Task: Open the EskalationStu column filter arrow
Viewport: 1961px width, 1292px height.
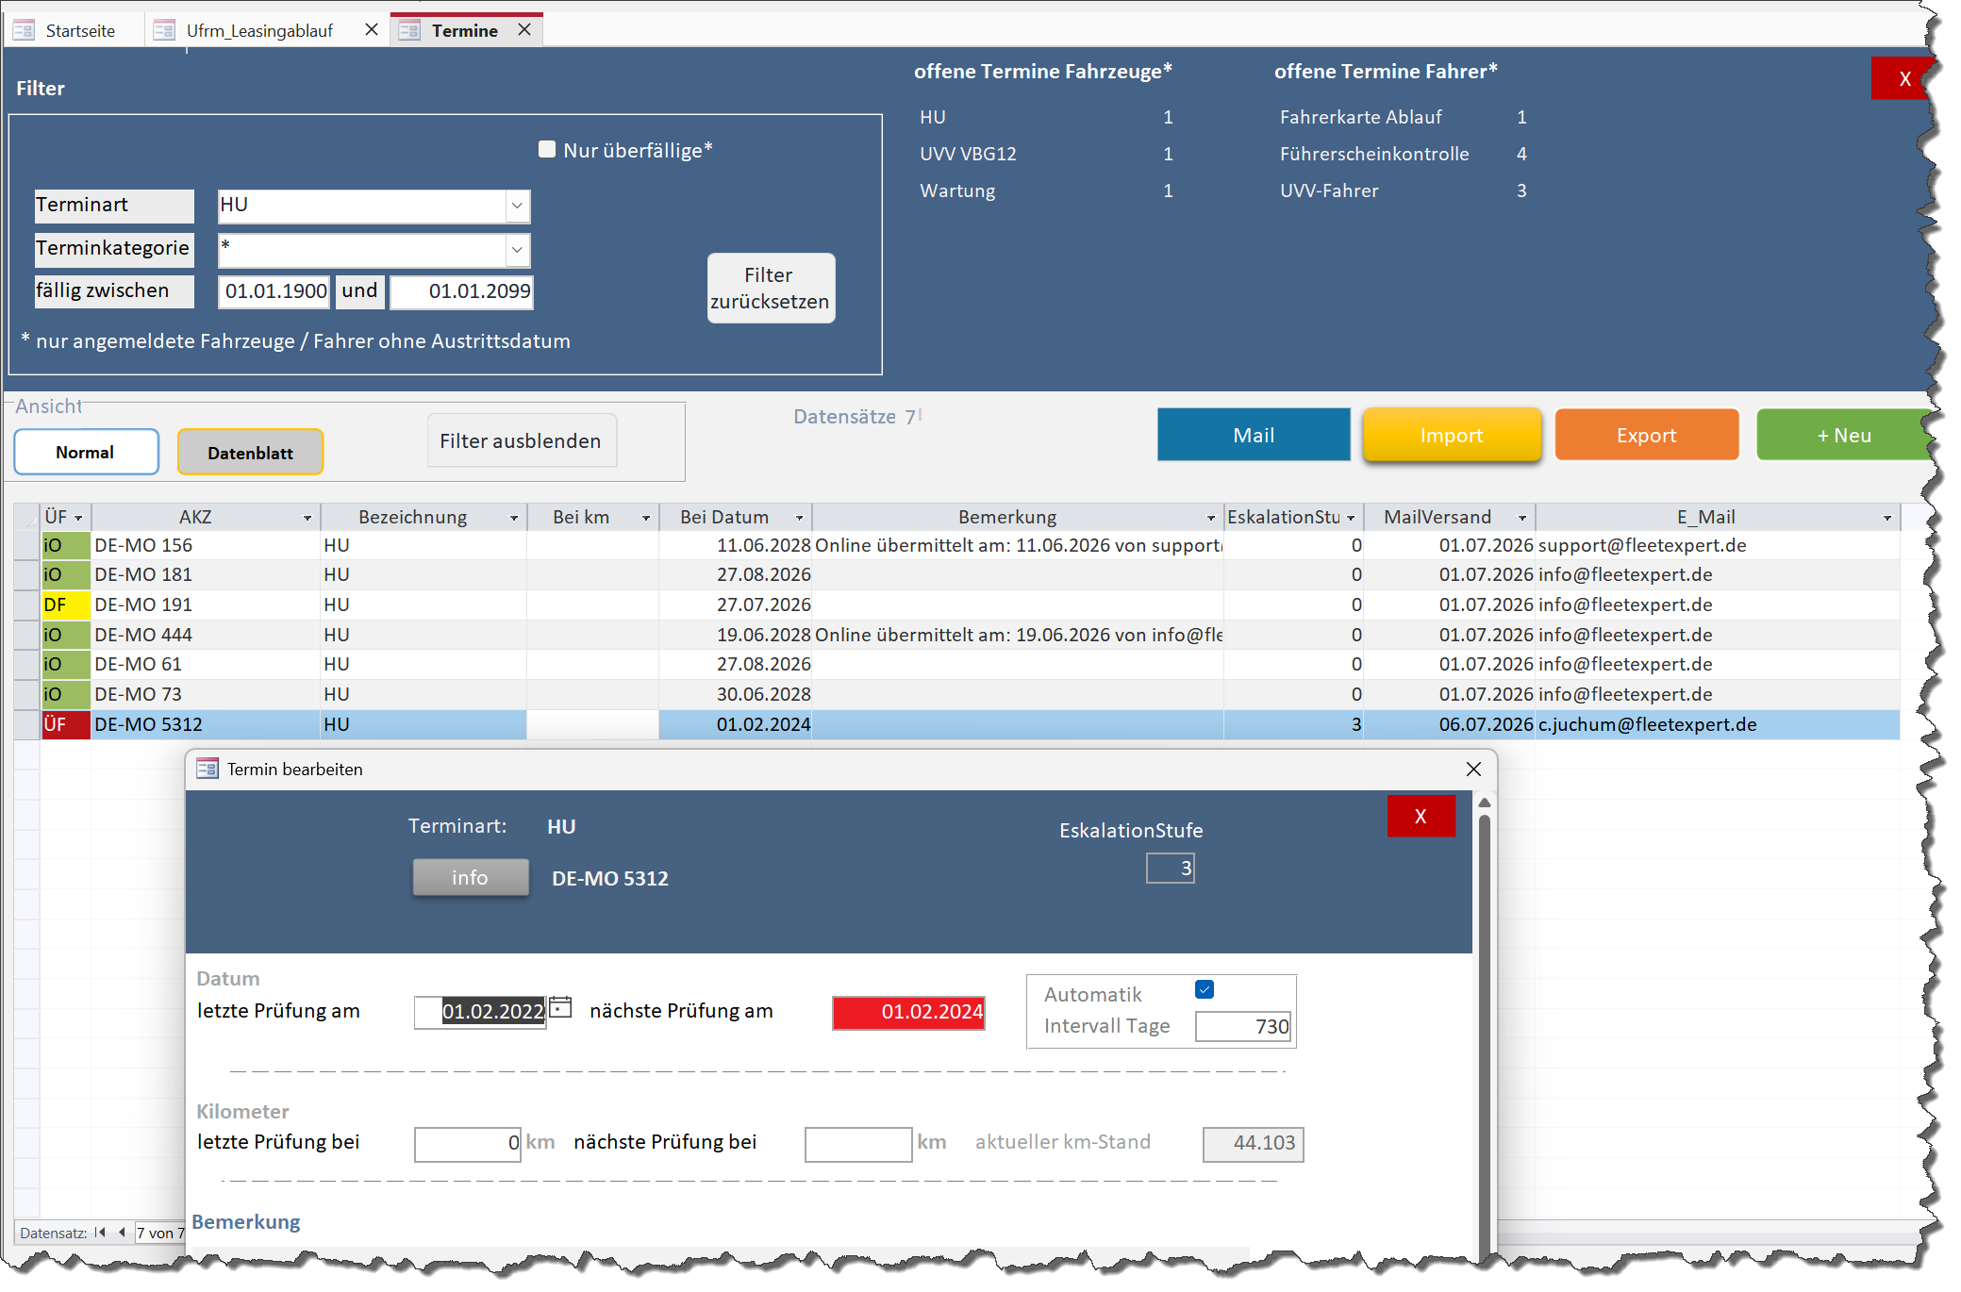Action: (1351, 518)
